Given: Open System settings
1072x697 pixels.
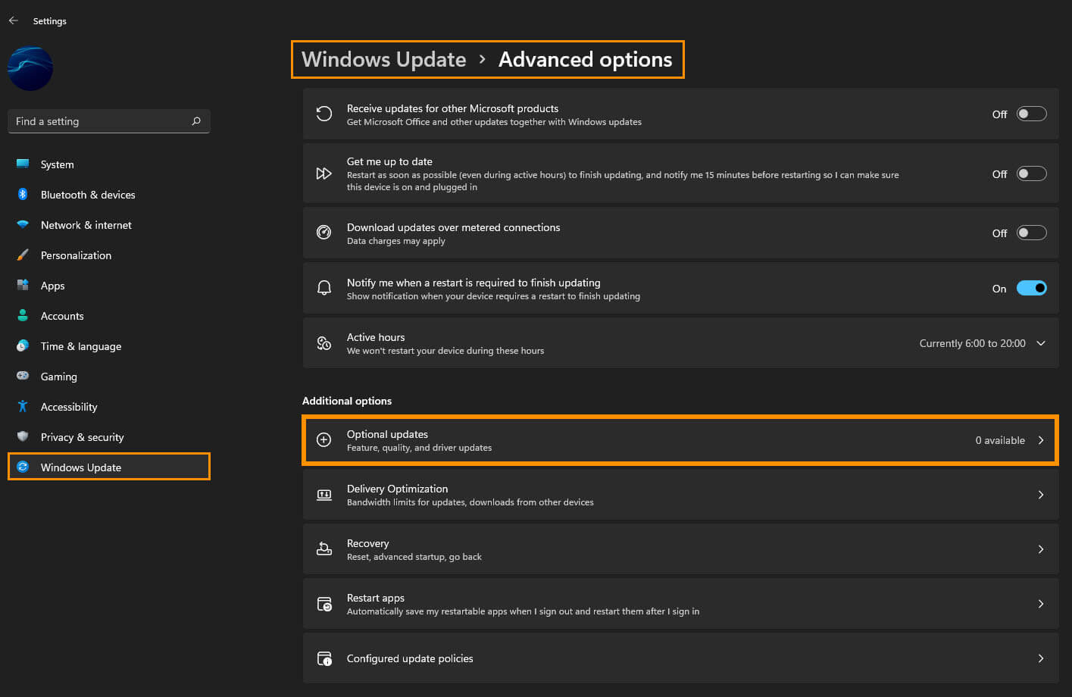Looking at the screenshot, I should click(x=109, y=164).
